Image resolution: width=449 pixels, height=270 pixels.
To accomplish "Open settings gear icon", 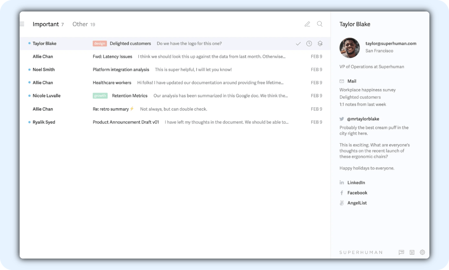I will click(422, 252).
